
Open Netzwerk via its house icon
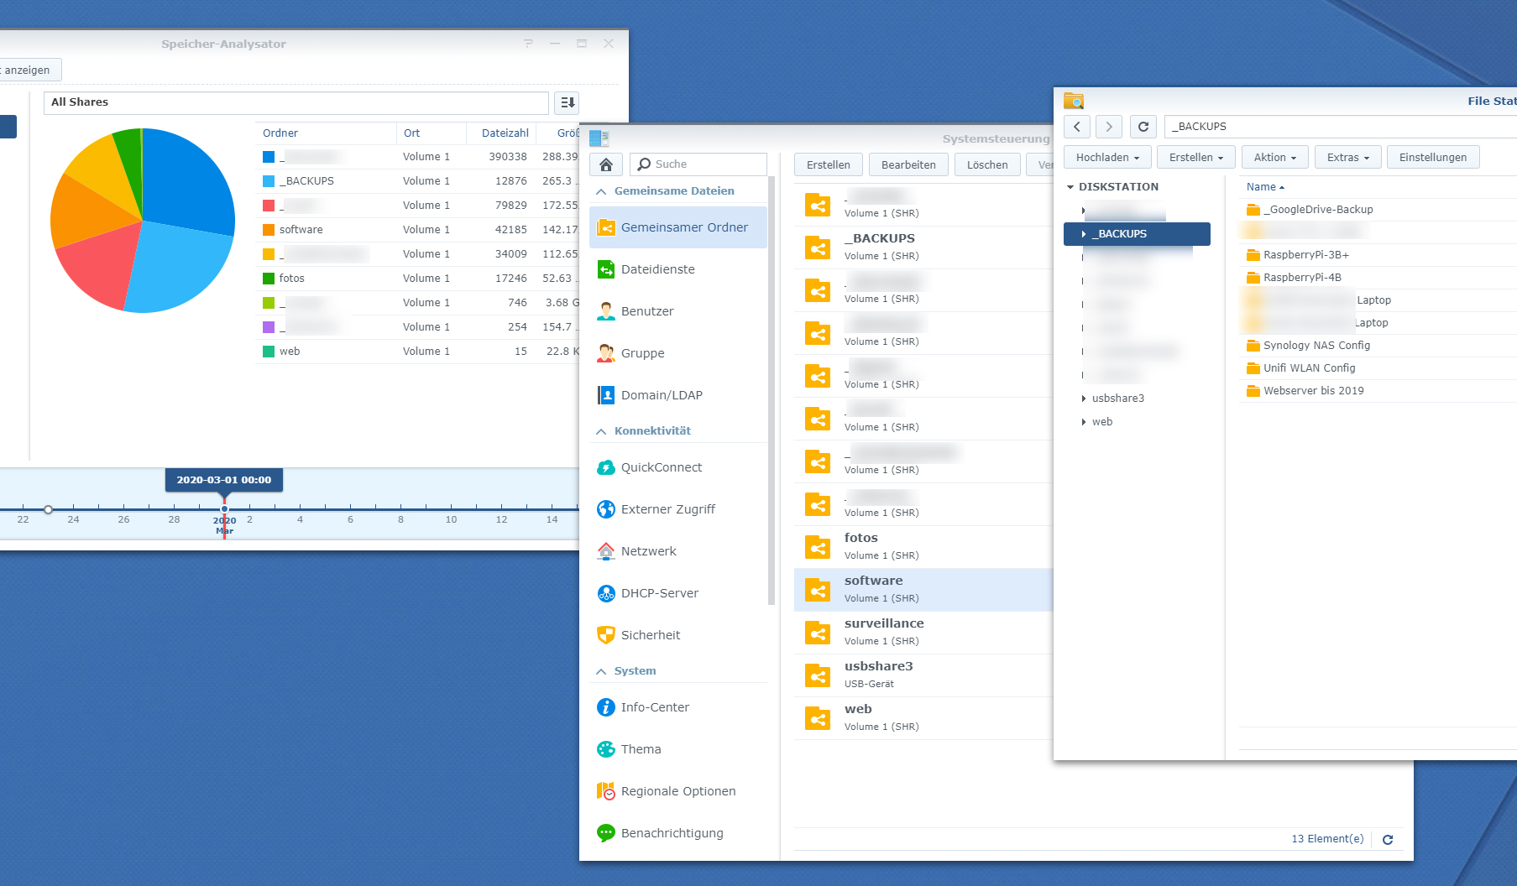pyautogui.click(x=606, y=551)
